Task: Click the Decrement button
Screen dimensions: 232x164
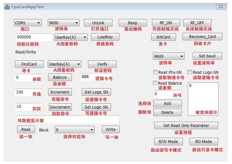Action: 60,107
